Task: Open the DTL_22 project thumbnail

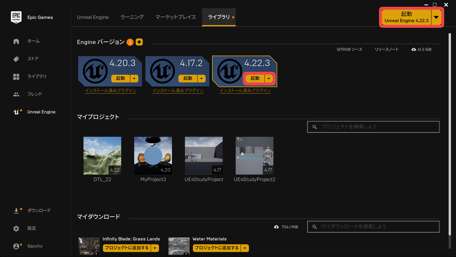Action: point(102,156)
